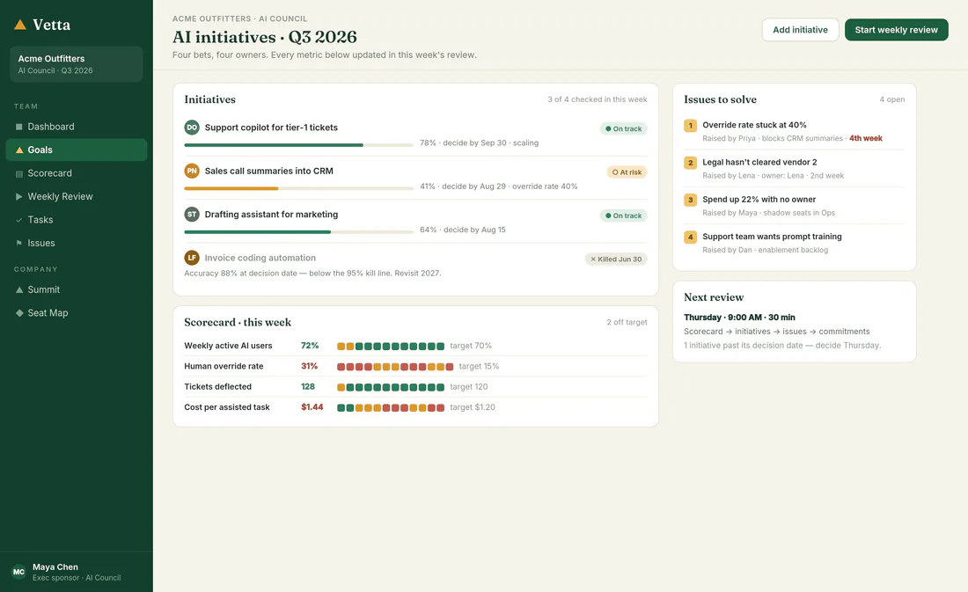Click the Scorecard this week heading
Image resolution: width=968 pixels, height=592 pixels.
[238, 322]
